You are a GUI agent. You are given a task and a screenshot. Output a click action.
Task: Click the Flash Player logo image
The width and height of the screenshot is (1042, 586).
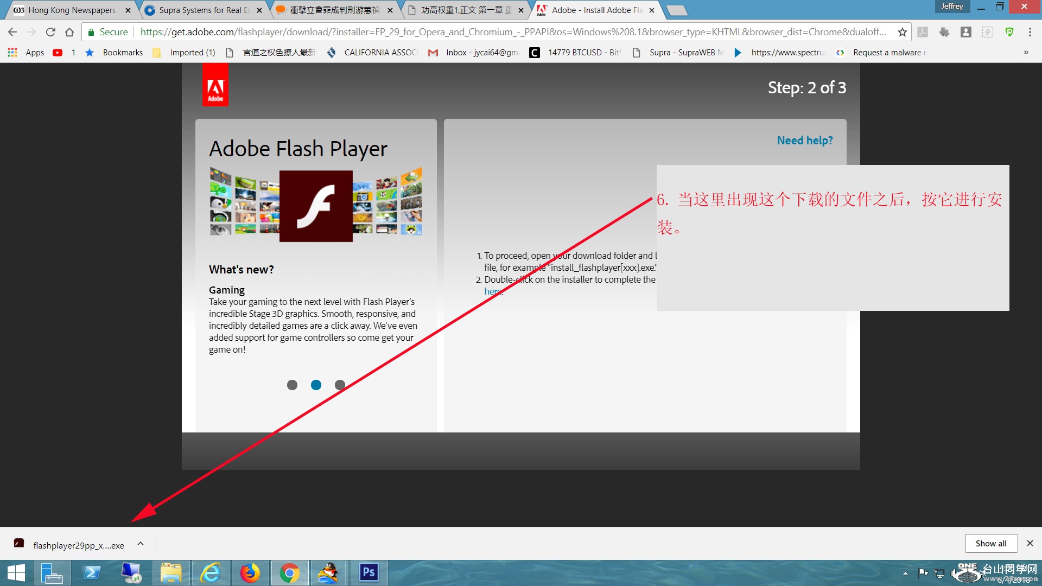316,206
